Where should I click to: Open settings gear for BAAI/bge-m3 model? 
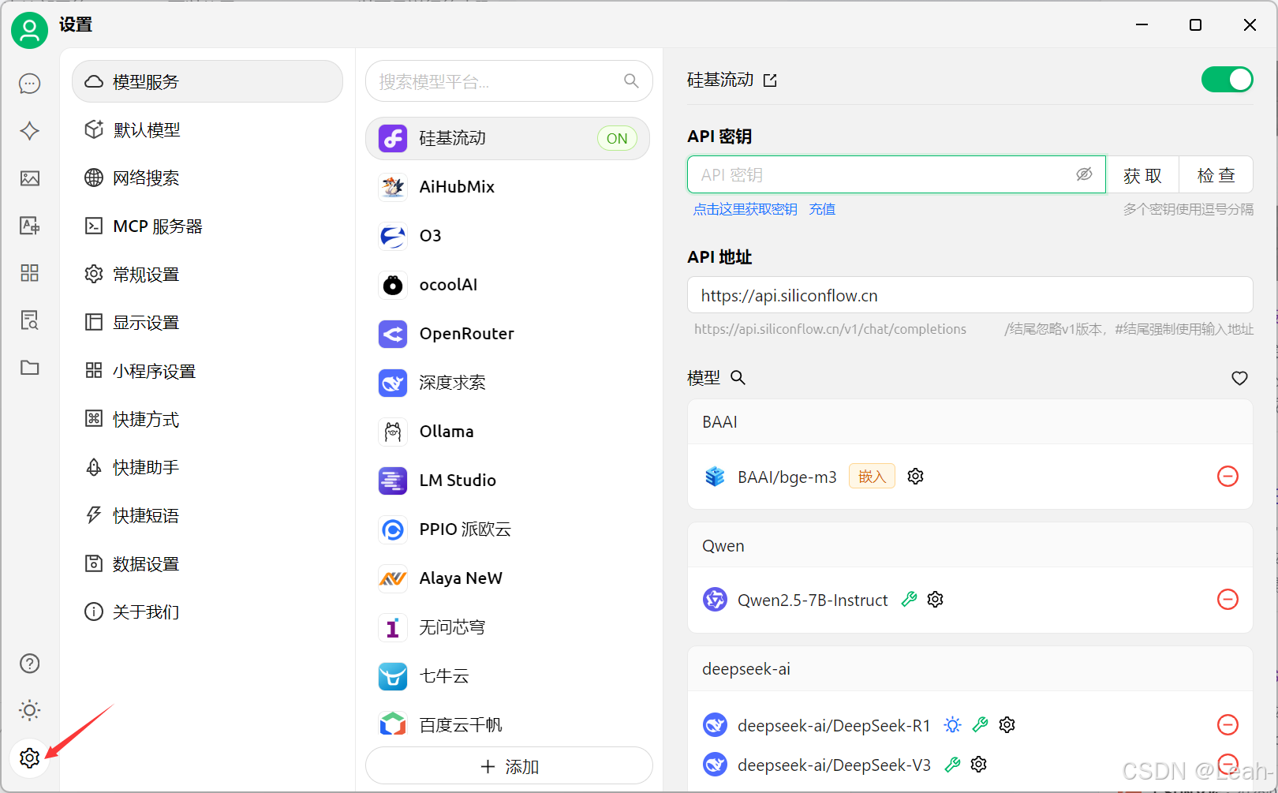pyautogui.click(x=914, y=476)
